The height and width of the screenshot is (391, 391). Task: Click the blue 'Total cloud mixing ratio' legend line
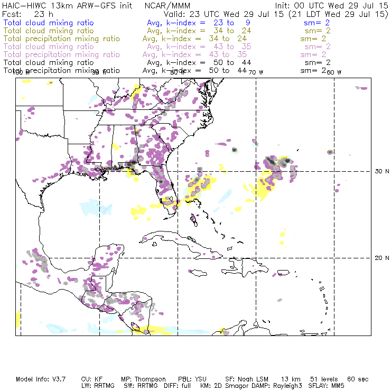pyautogui.click(x=49, y=23)
